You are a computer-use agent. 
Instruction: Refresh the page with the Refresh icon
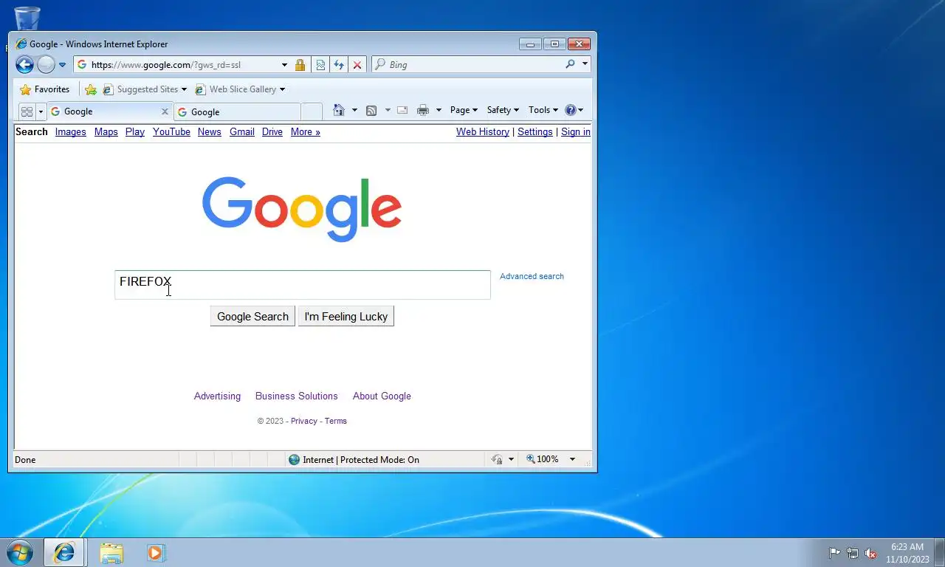coord(339,65)
